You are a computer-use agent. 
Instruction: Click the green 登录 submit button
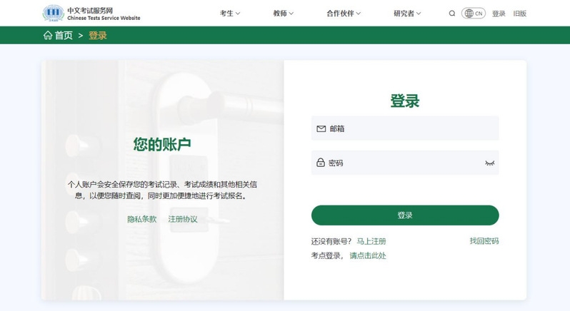[x=405, y=215]
